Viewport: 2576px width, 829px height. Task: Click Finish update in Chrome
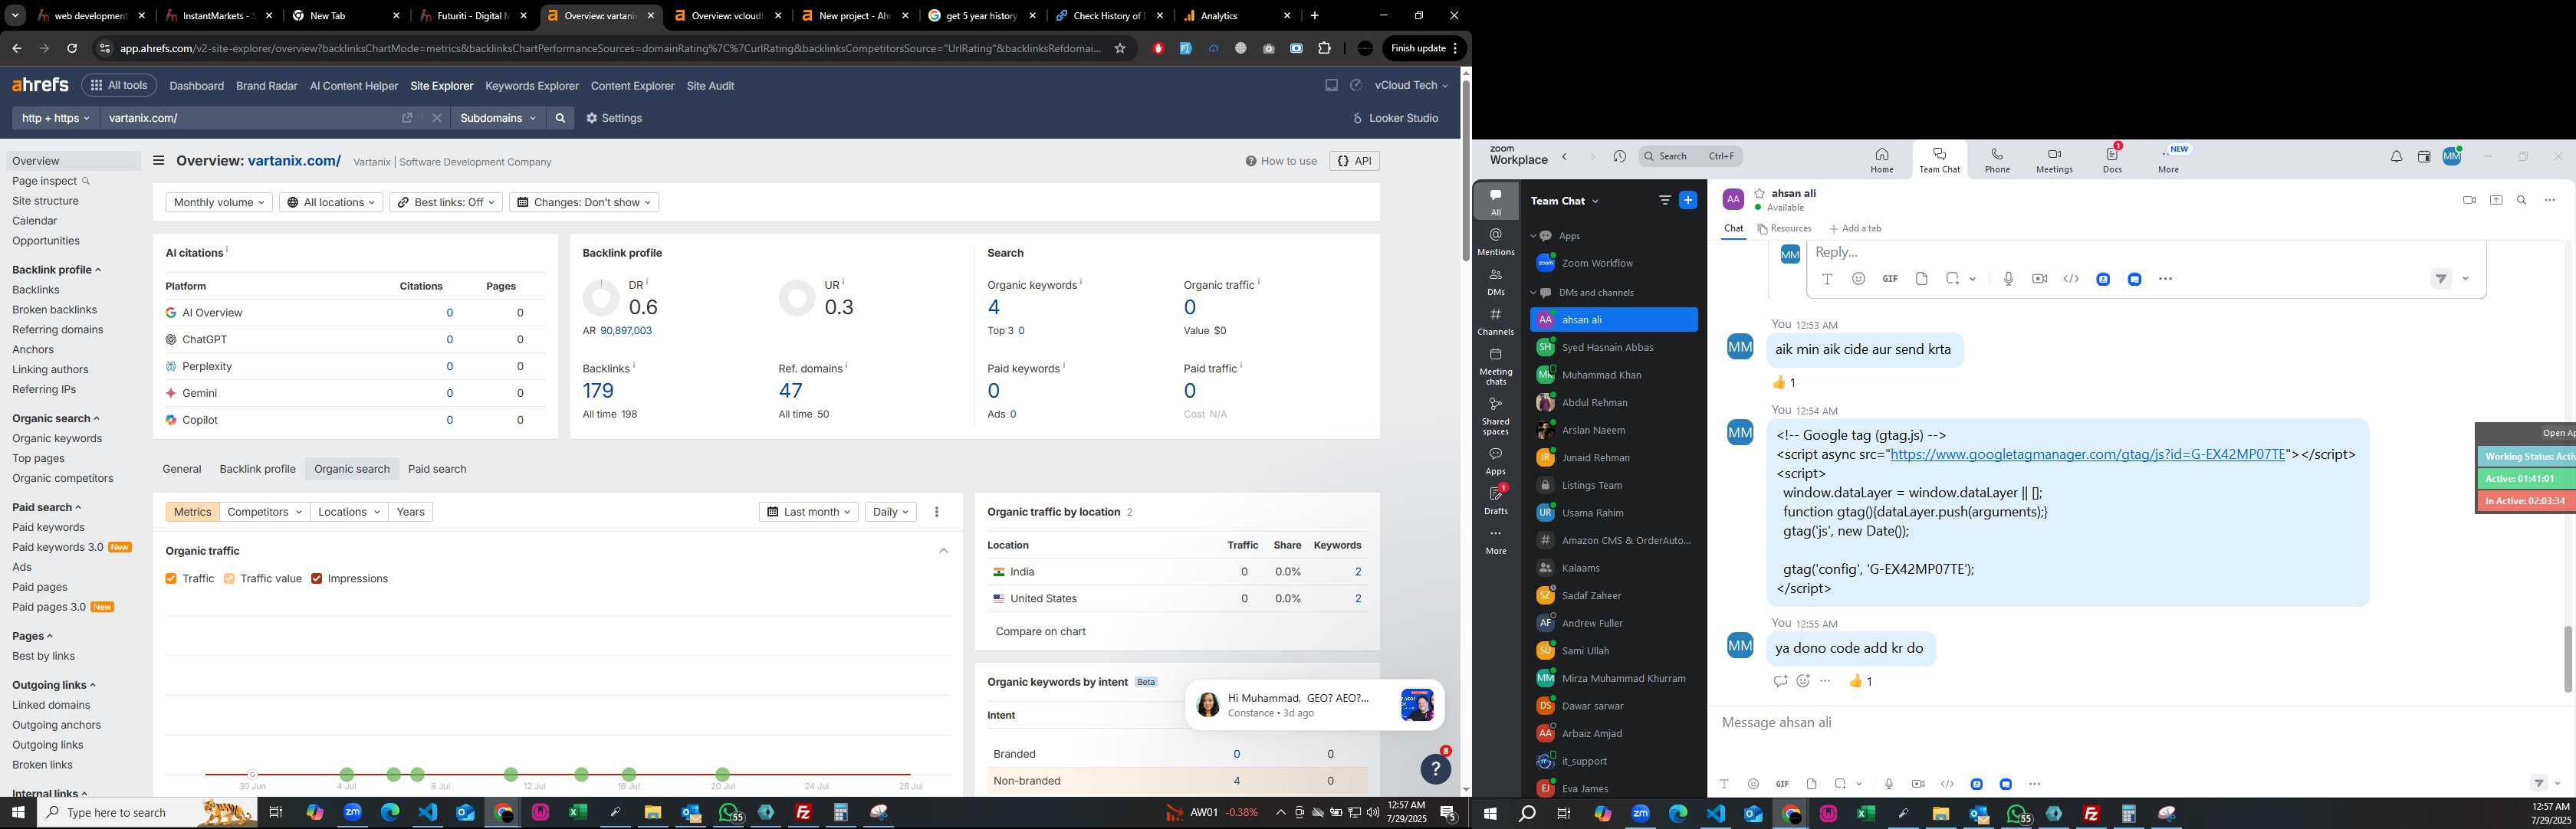[x=1425, y=48]
